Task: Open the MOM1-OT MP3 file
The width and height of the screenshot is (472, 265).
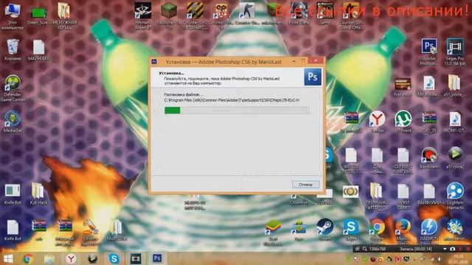Action: 455,121
